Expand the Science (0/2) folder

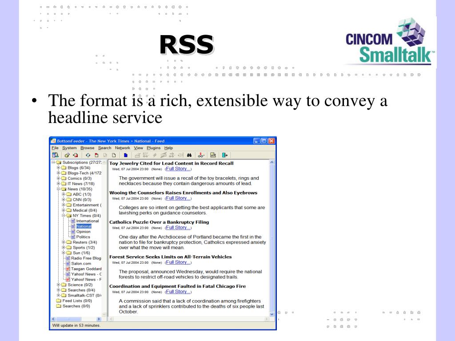coord(58,285)
